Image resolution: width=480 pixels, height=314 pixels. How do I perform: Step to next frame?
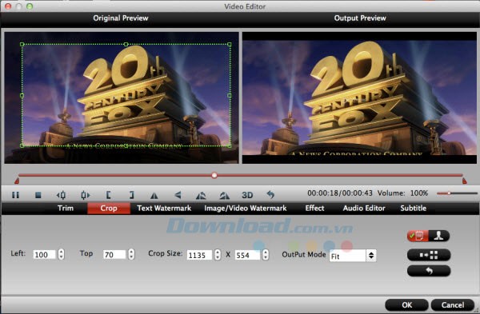click(x=85, y=195)
